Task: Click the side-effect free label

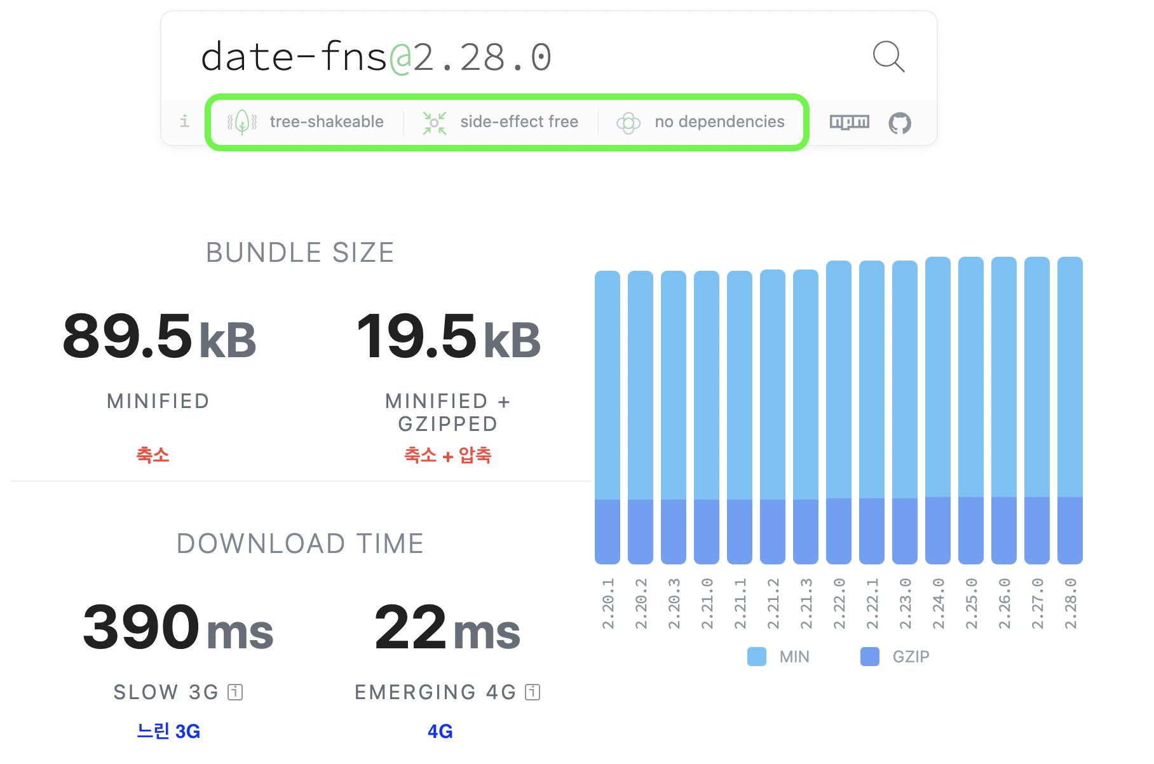Action: [519, 121]
